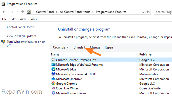Sort by the Publisher column header

[x=146, y=54]
